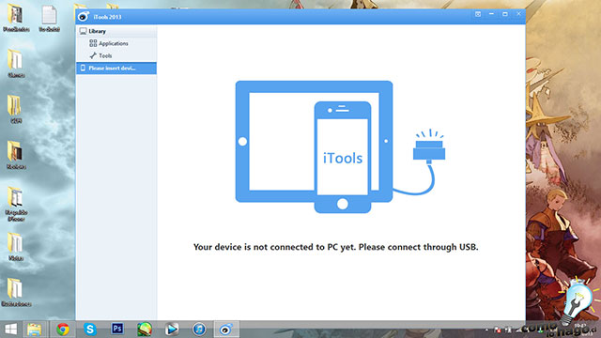Screen dimensions: 601x338
Task: Click the iTools title bar options button
Action: click(478, 14)
